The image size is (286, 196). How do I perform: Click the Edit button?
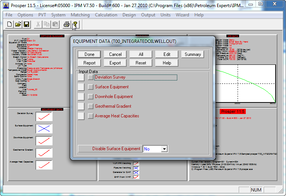[167, 54]
